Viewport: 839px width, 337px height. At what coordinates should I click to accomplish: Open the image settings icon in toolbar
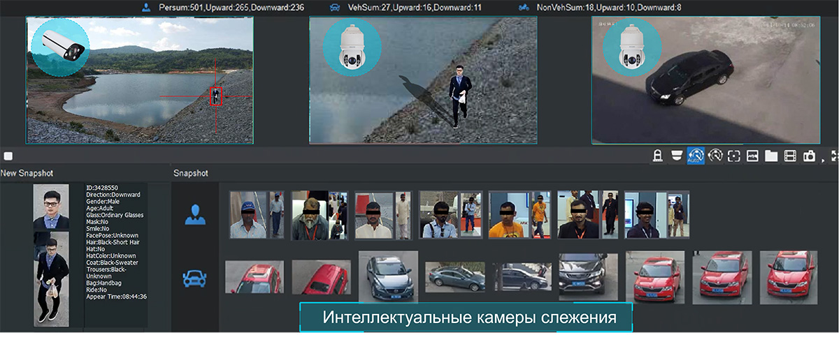[x=752, y=156]
